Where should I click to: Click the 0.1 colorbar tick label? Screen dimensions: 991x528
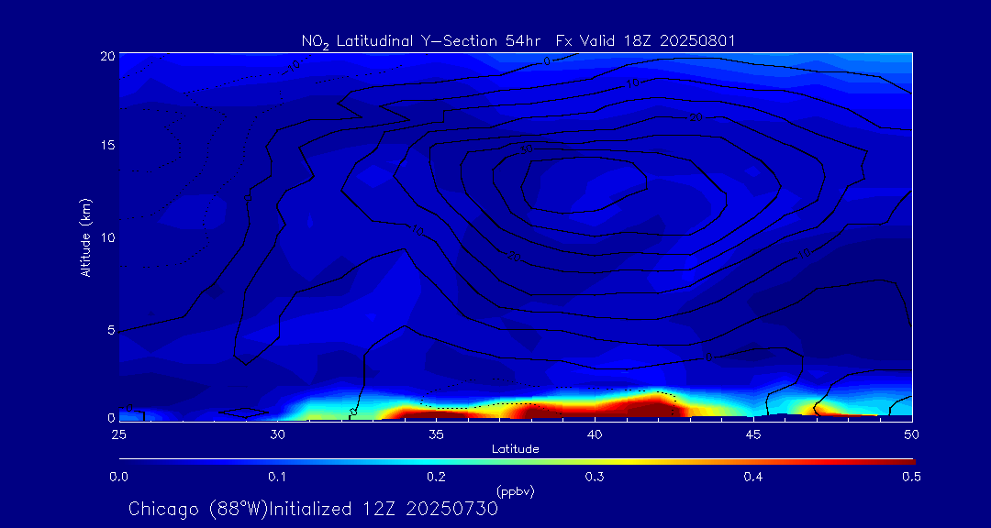(x=277, y=477)
